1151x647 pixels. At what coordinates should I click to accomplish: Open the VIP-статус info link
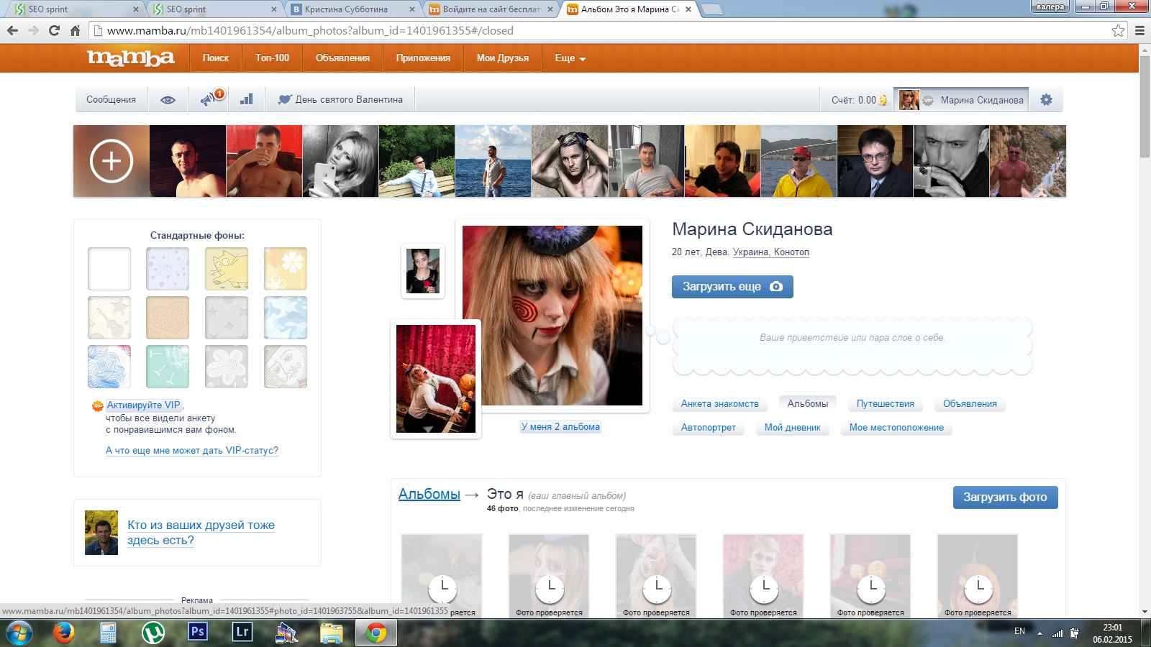point(192,451)
